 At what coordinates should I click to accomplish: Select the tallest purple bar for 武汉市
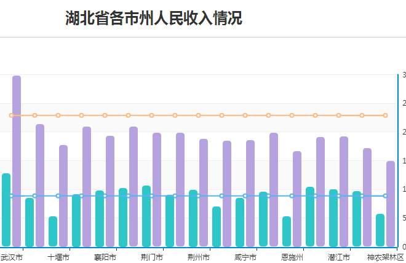tap(17, 161)
